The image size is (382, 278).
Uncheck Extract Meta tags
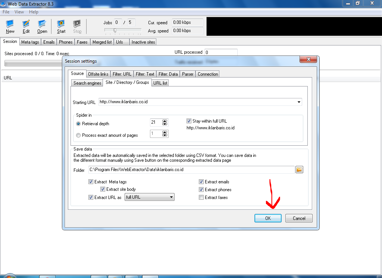pyautogui.click(x=91, y=181)
